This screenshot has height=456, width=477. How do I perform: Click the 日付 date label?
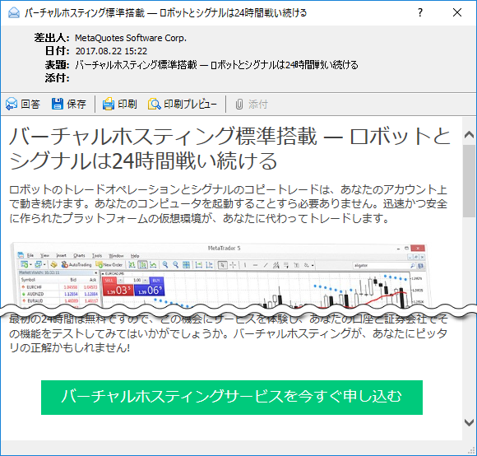click(58, 51)
